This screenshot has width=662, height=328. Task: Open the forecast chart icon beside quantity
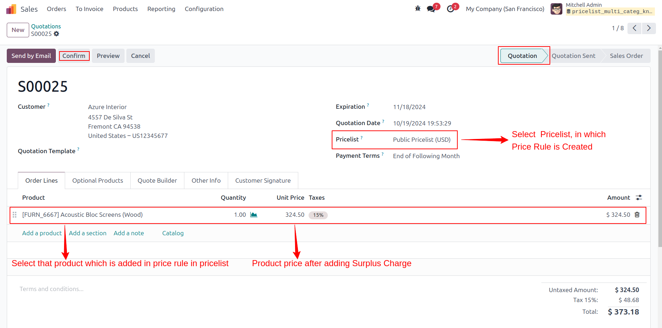254,215
